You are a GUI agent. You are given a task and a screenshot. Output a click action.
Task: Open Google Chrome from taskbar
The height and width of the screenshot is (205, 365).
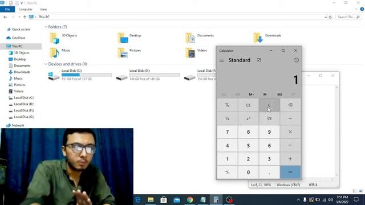[x=190, y=200]
